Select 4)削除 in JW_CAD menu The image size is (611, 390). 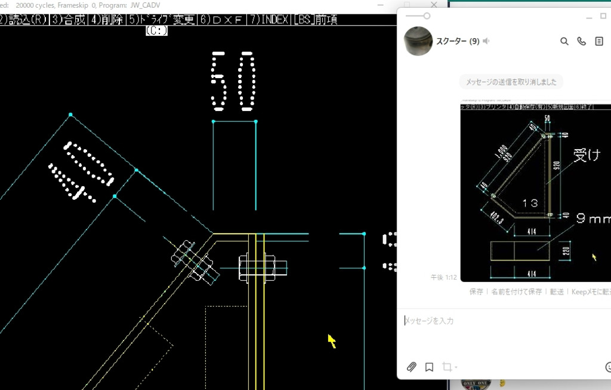(106, 20)
